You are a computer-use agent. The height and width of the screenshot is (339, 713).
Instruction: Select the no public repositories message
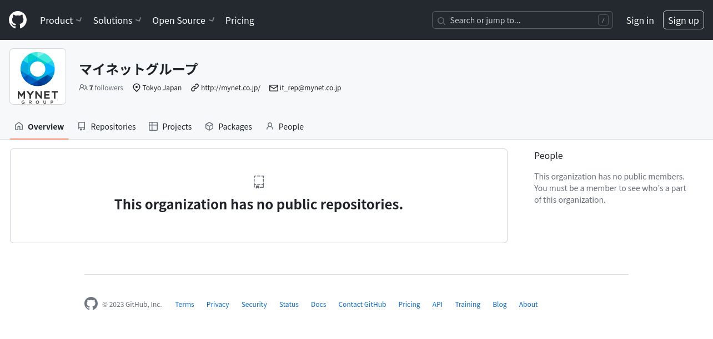(x=259, y=204)
